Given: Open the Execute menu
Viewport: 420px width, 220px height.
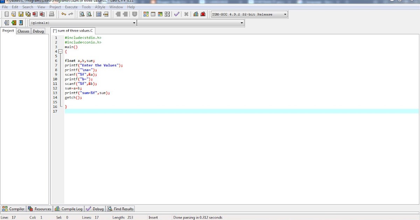Looking at the screenshot, I should 71,7.
